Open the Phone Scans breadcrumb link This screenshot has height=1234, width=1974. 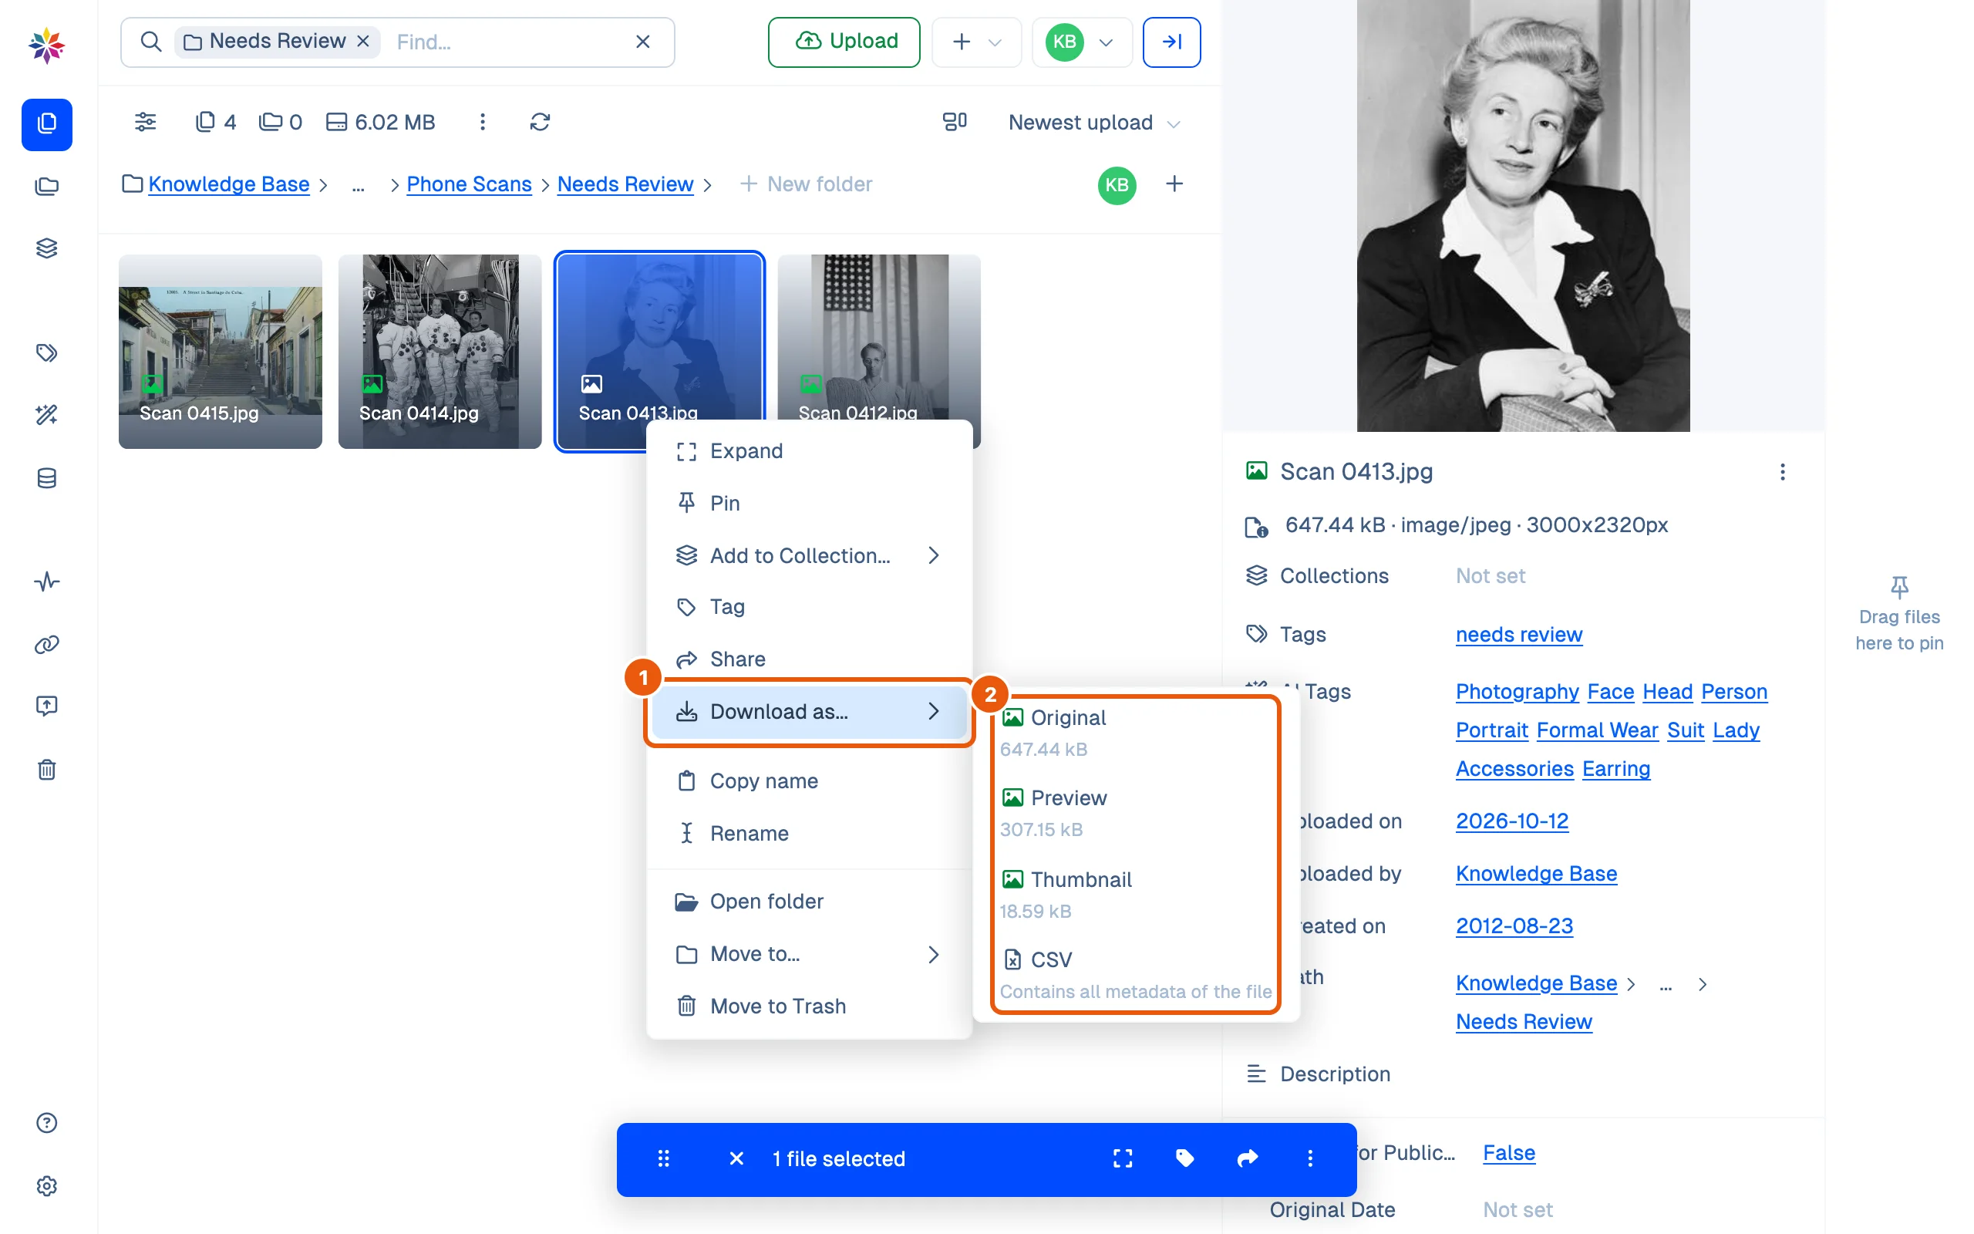click(469, 184)
